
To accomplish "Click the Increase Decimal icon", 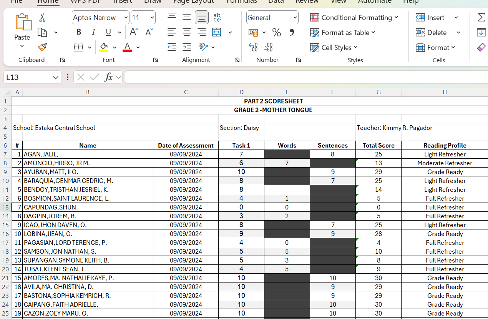I will [x=253, y=47].
